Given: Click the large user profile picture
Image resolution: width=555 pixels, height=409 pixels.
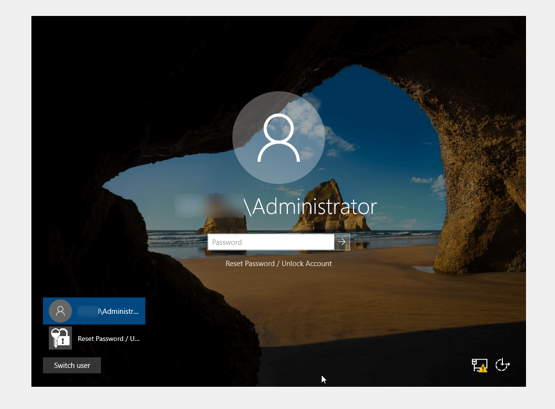Looking at the screenshot, I should click(x=279, y=138).
